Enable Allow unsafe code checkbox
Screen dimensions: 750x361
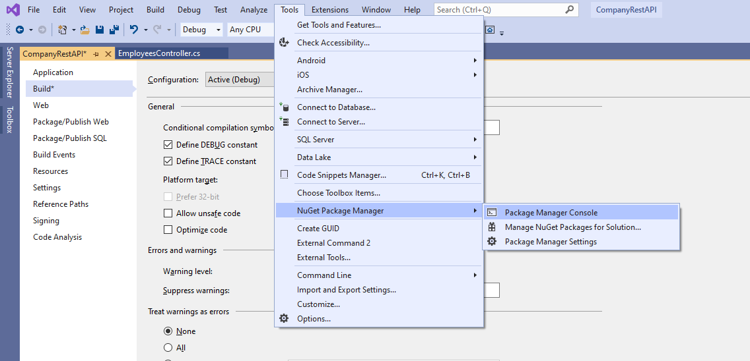168,213
